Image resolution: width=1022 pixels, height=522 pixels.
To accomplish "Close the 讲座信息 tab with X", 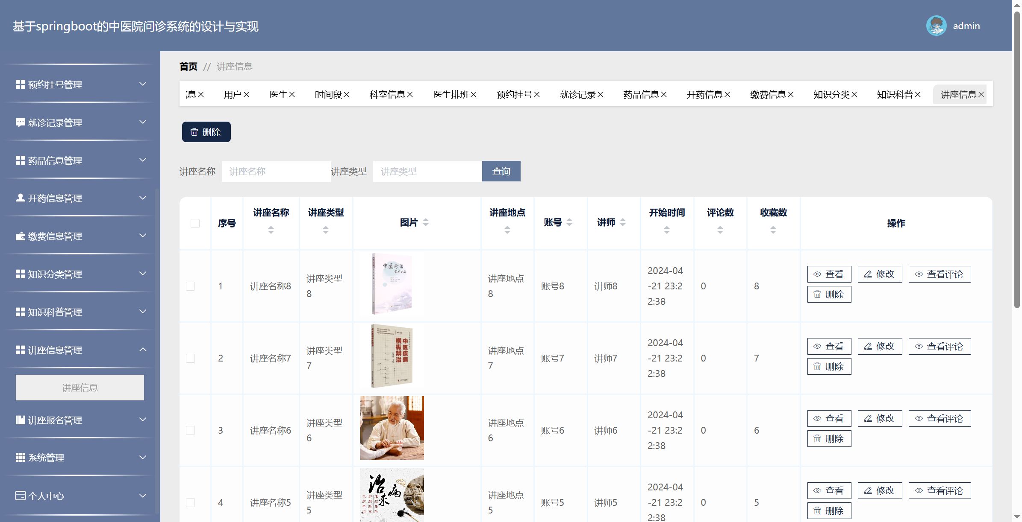I will (x=981, y=94).
